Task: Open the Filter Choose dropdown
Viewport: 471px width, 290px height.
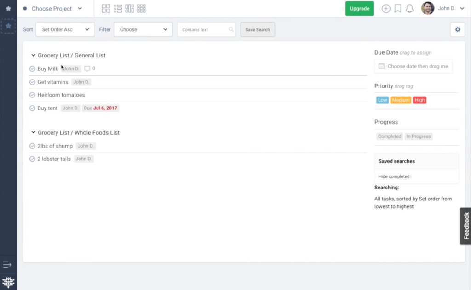Action: pos(143,29)
